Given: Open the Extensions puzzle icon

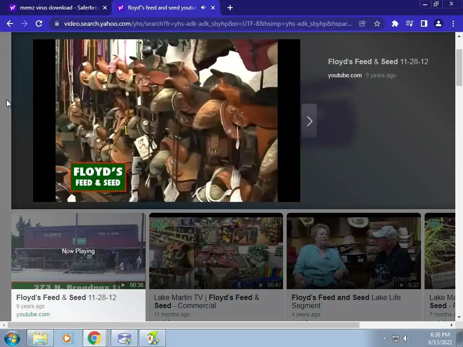Looking at the screenshot, I should click(x=395, y=23).
